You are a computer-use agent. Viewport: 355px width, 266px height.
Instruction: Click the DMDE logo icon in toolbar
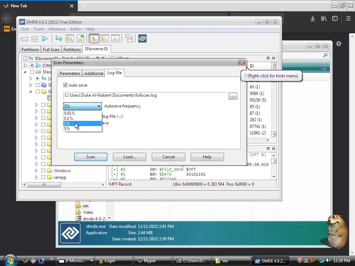[142, 39]
